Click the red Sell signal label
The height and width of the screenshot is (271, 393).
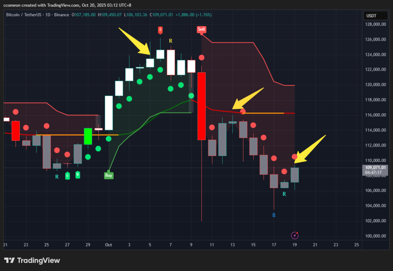pos(201,30)
